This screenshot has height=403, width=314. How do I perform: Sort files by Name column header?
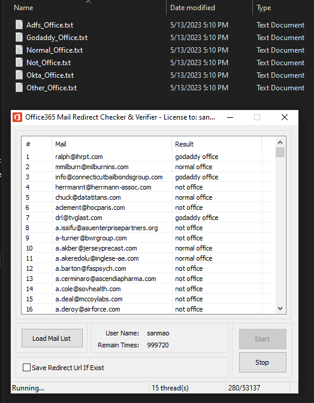(23, 8)
